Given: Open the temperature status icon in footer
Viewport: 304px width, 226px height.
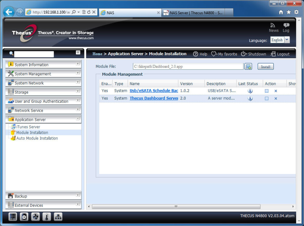Looking at the screenshot, I should [x=47, y=217].
